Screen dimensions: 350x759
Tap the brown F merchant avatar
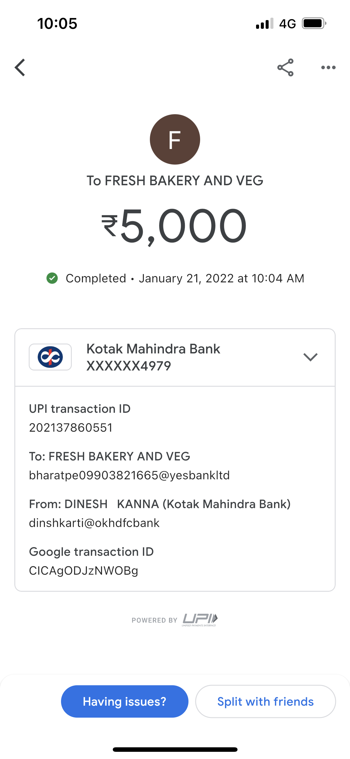pos(175,139)
